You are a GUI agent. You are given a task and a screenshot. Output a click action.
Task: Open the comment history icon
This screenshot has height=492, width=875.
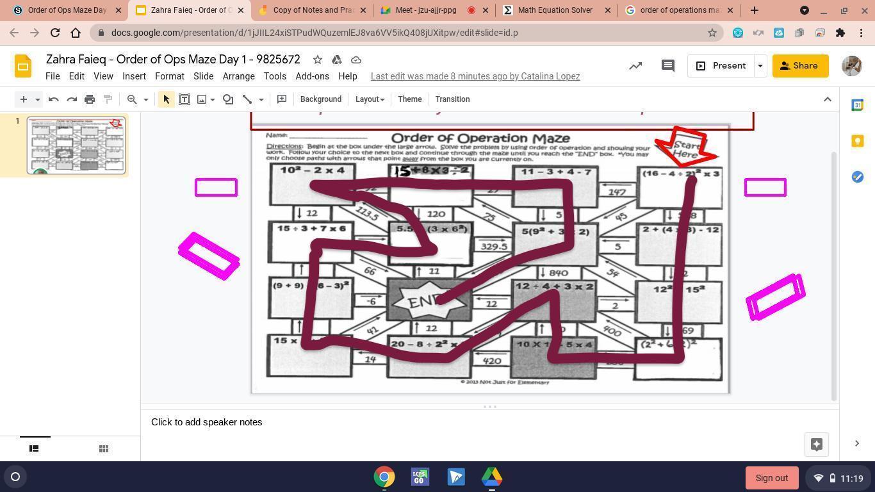(x=667, y=66)
